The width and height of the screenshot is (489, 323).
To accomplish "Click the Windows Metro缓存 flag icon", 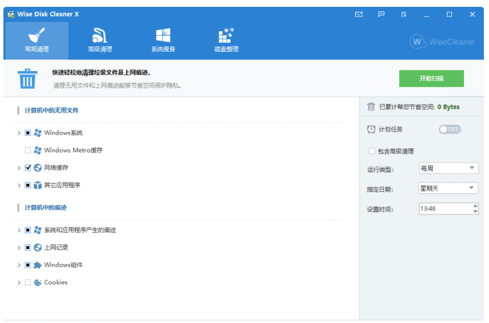I will tap(38, 150).
